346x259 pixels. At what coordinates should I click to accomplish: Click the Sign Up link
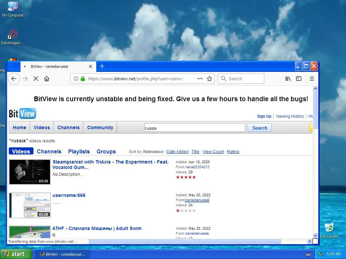(x=264, y=116)
